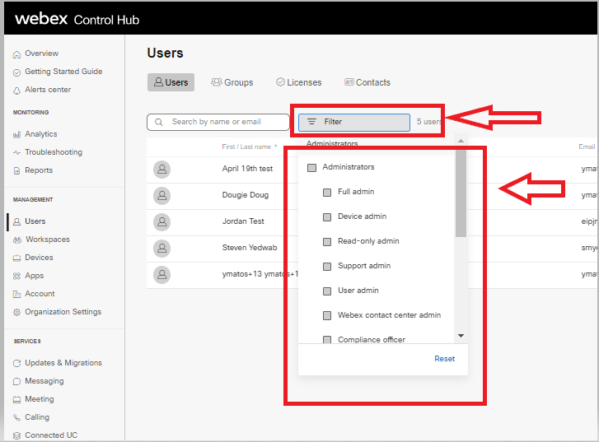The image size is (599, 442).
Task: Open Workspaces icon in sidebar
Action: [16, 240]
